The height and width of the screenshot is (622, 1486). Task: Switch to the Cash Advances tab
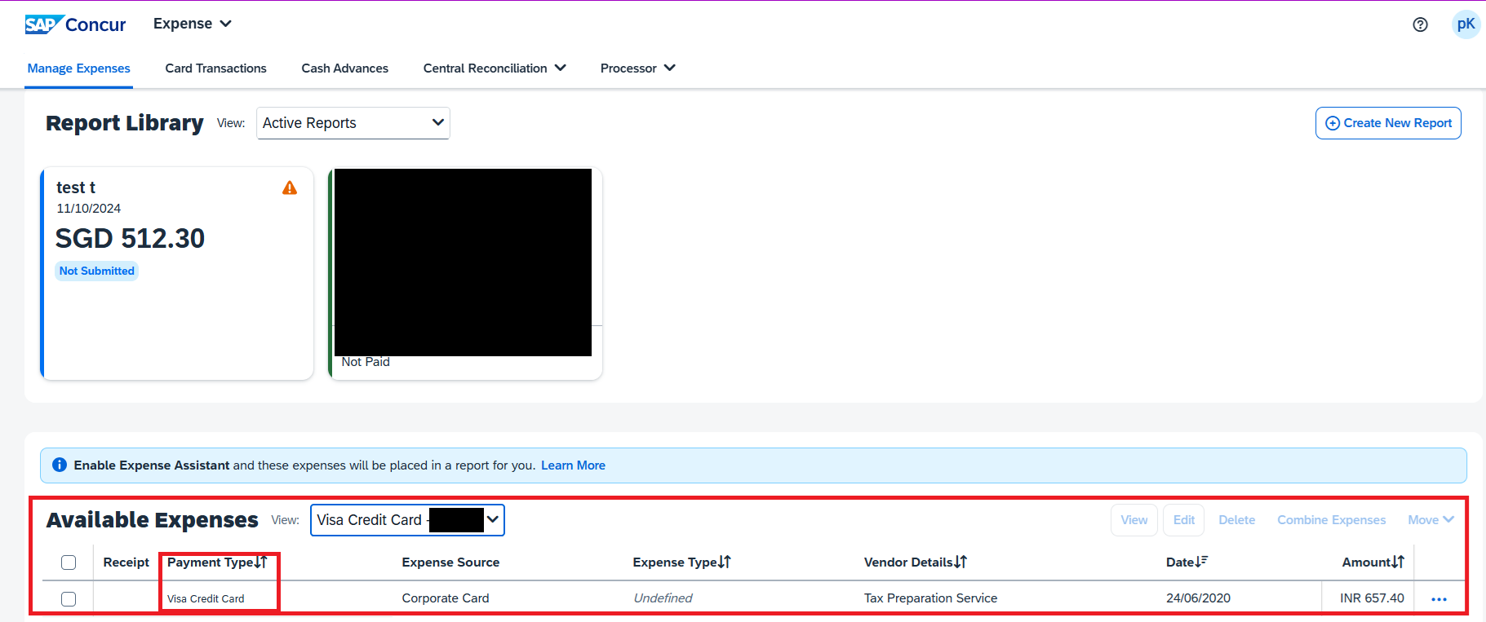click(x=344, y=68)
